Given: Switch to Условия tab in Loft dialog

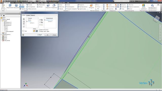Looking at the screenshot, I should (28, 15).
